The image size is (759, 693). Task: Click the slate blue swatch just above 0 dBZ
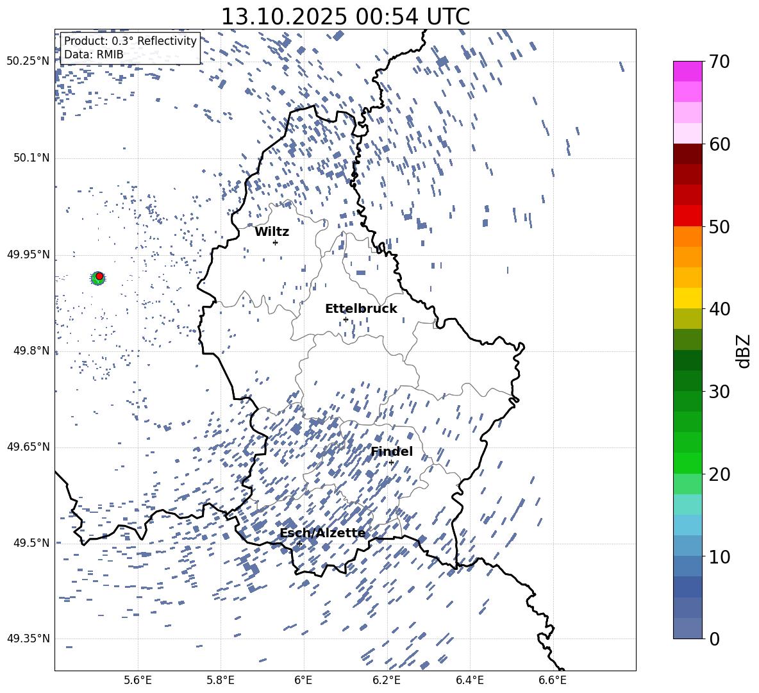coord(688,628)
